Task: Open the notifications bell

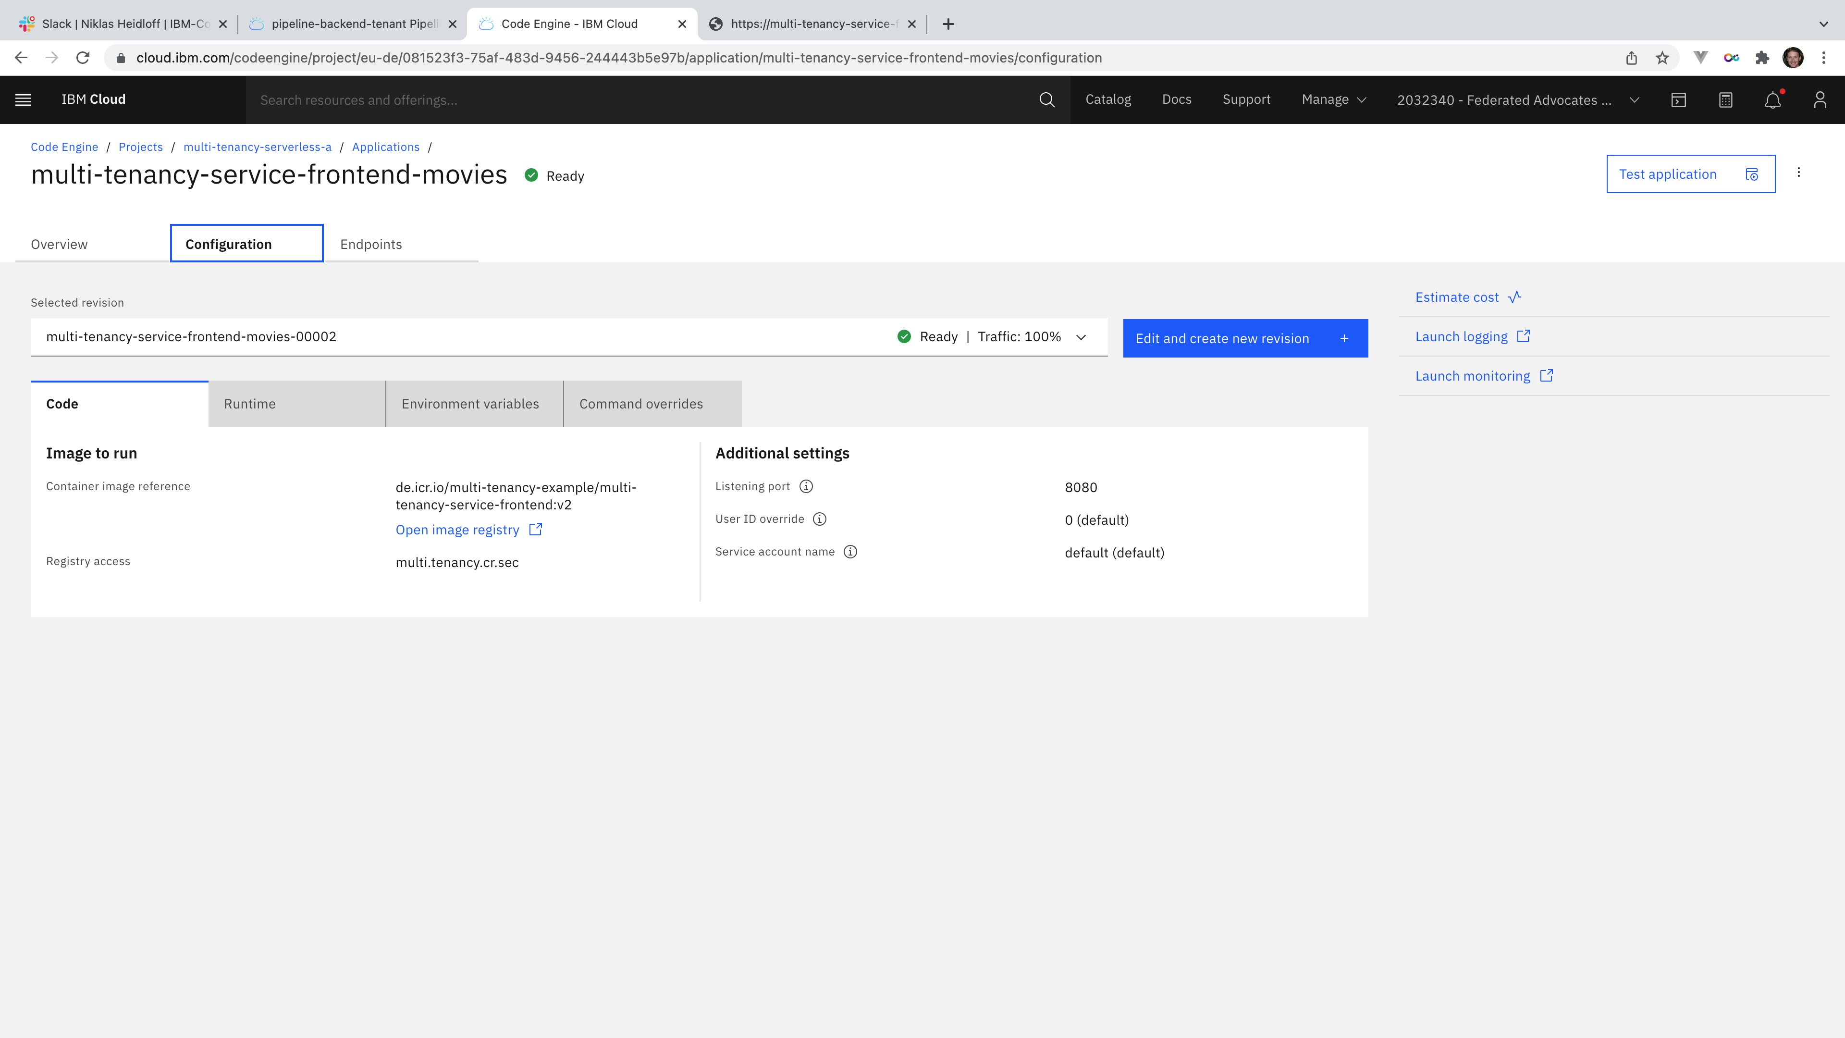Action: pos(1772,99)
